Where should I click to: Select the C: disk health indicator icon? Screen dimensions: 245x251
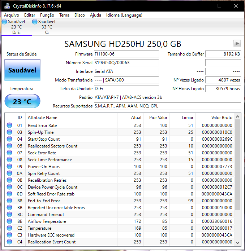(x=35, y=22)
